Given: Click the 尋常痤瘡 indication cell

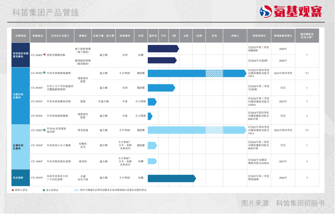Looking at the screenshot, I should click(x=83, y=130).
